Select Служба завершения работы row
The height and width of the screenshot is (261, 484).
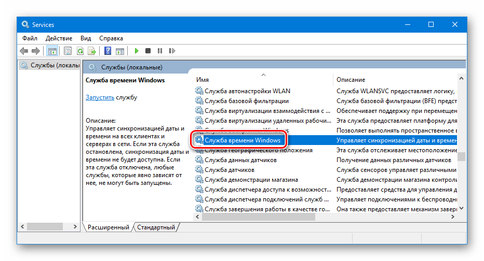tap(326, 209)
